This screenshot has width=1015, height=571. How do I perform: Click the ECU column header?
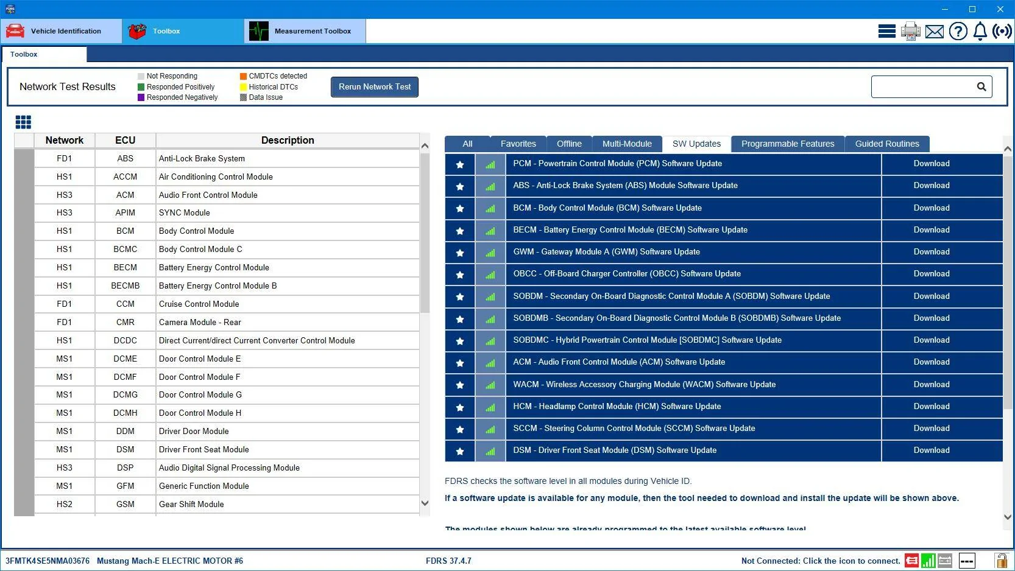[x=126, y=140]
